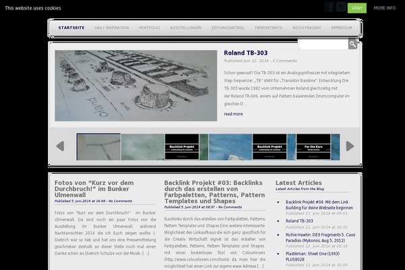Select the second green carousel thumbnail
The height and width of the screenshot is (270, 405).
142,146
